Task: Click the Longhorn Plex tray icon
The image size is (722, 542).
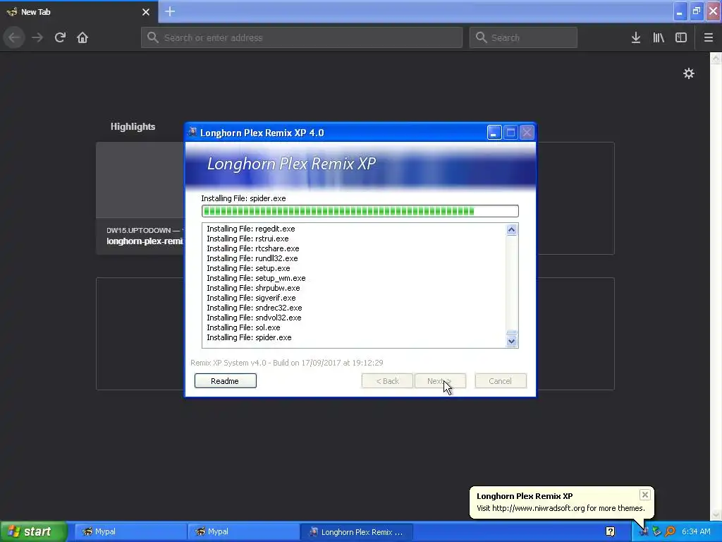Action: point(644,531)
